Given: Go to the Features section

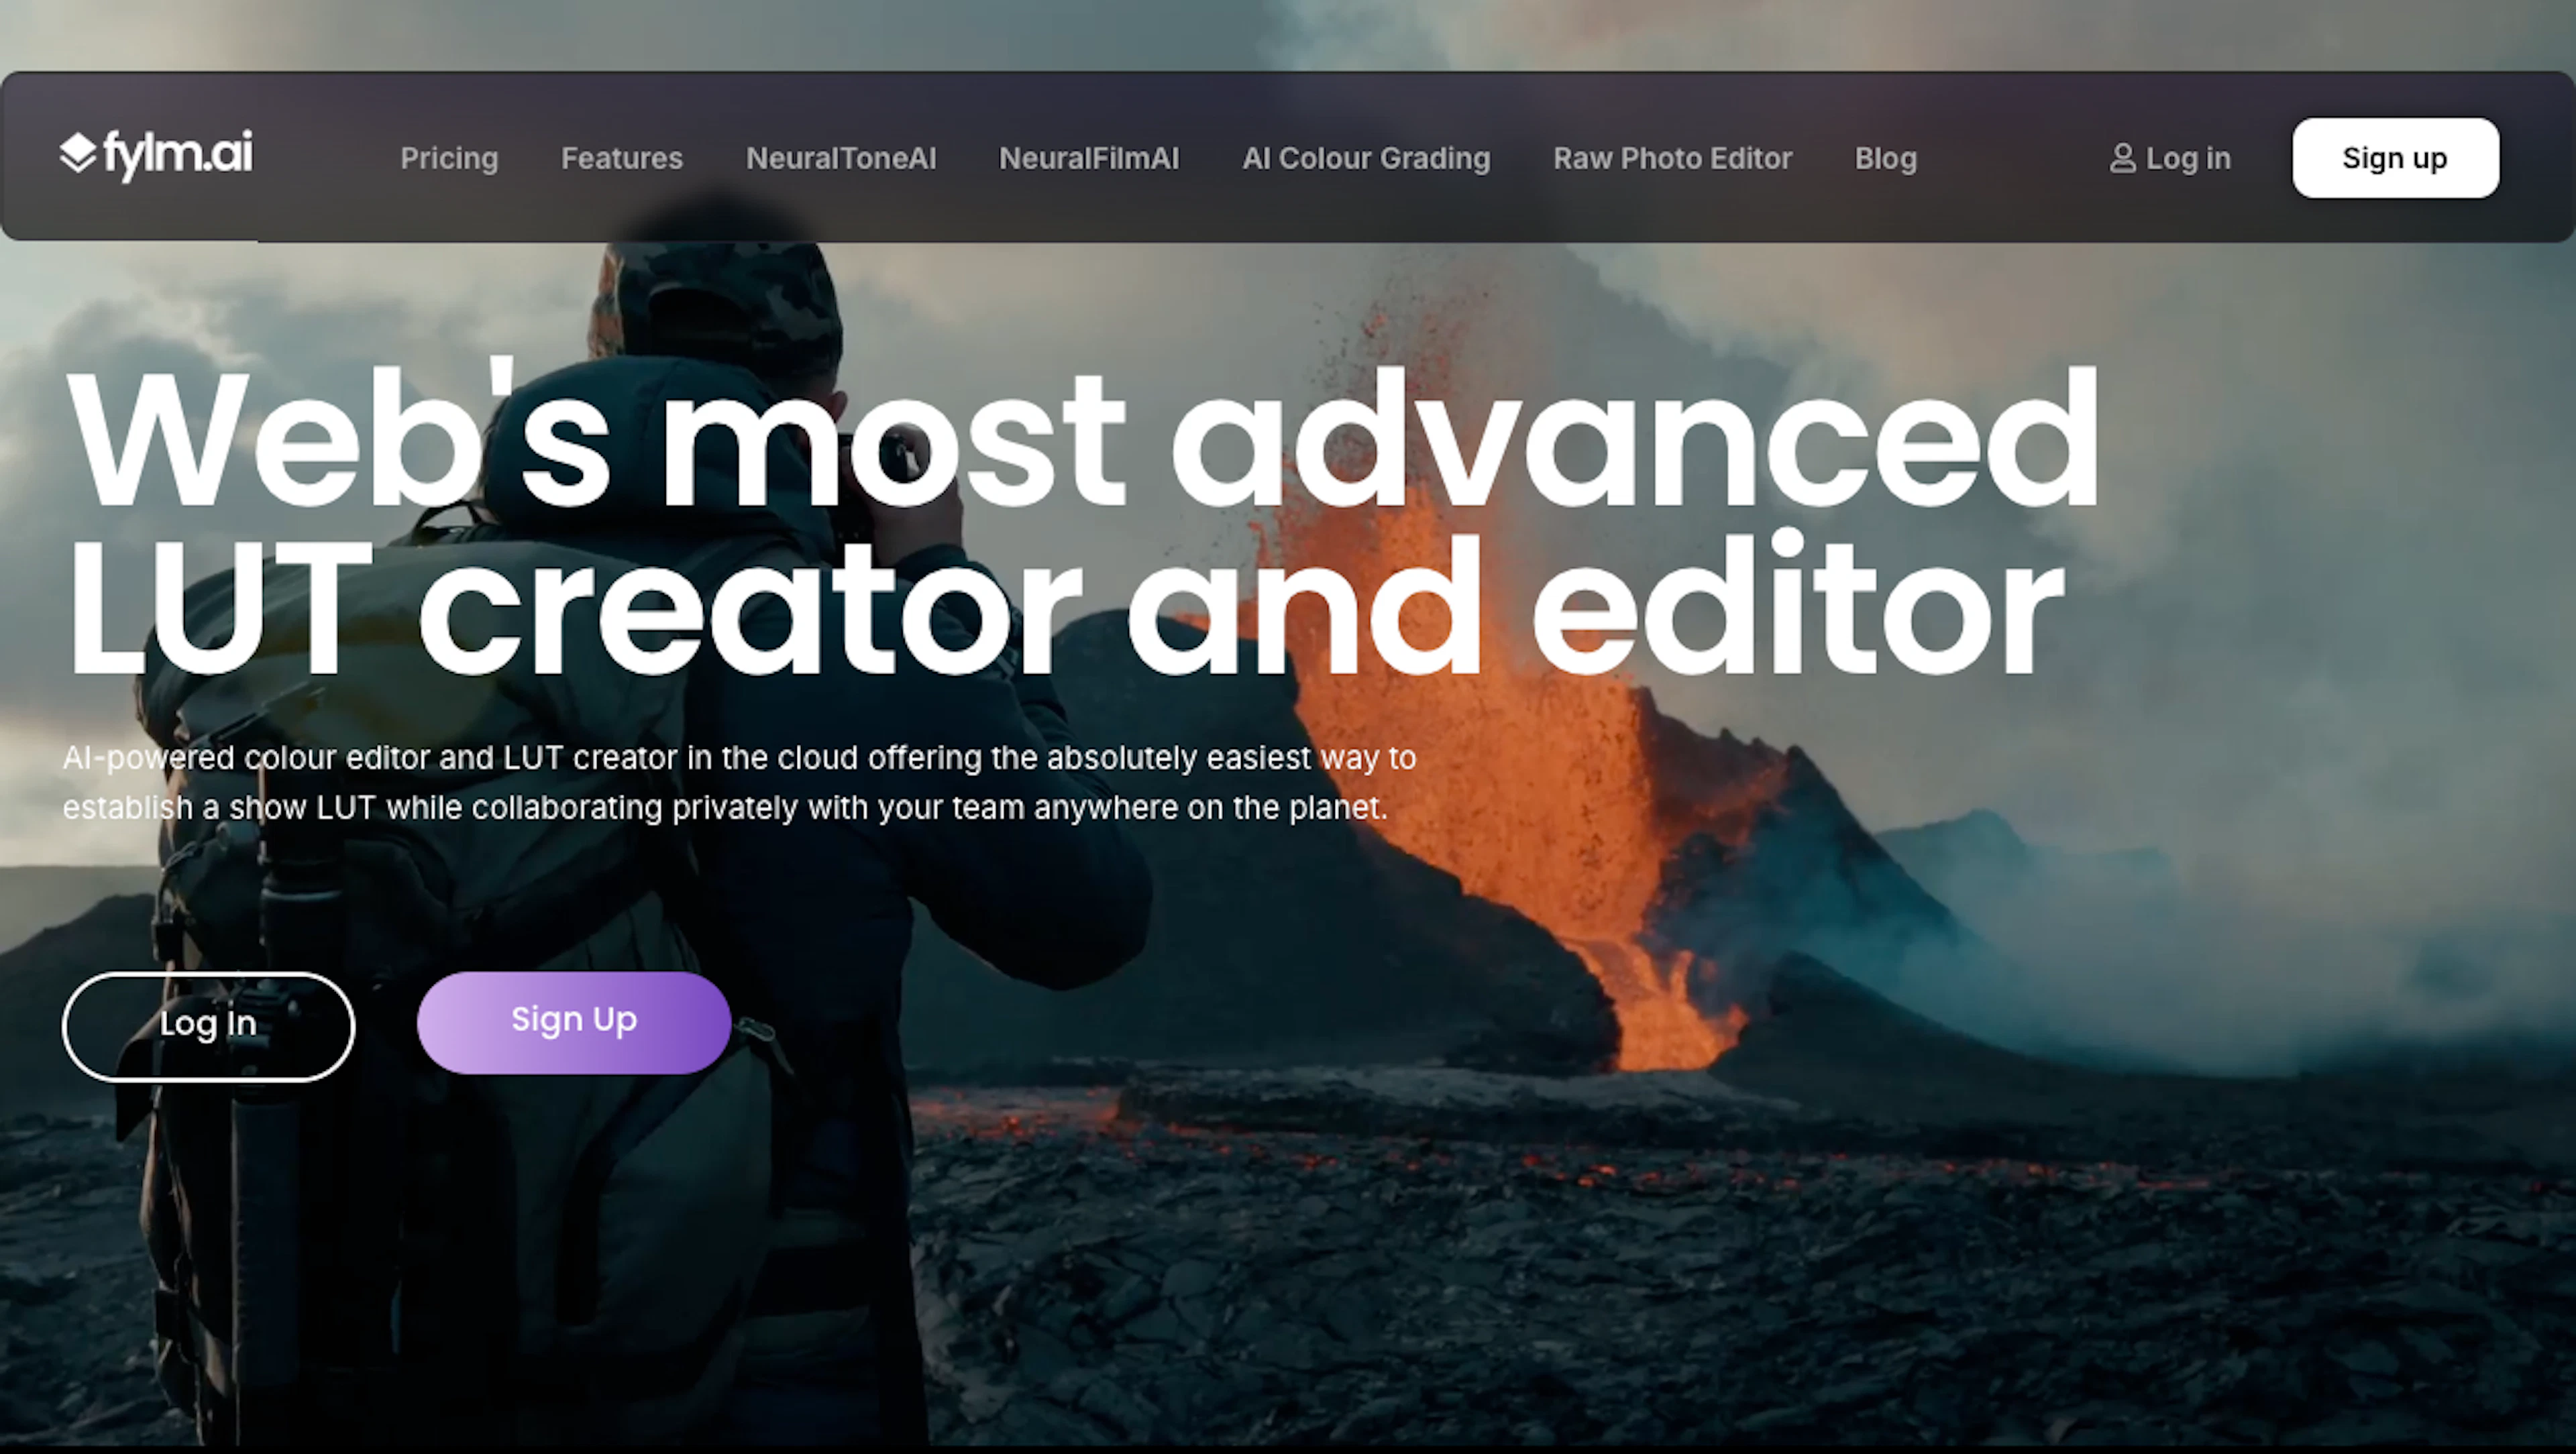Looking at the screenshot, I should [x=621, y=158].
